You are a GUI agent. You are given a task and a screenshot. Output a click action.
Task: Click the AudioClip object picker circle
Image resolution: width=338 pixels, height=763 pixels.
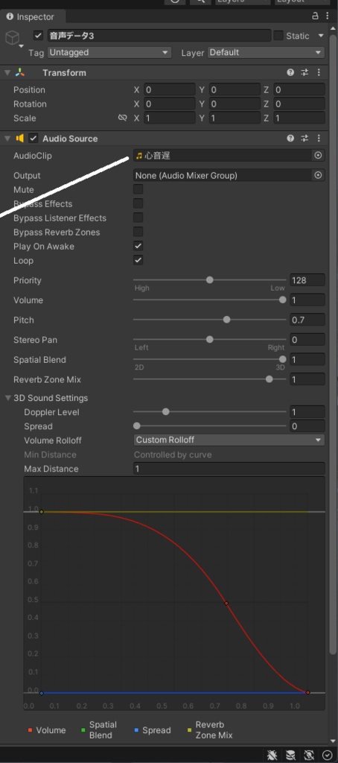(318, 156)
